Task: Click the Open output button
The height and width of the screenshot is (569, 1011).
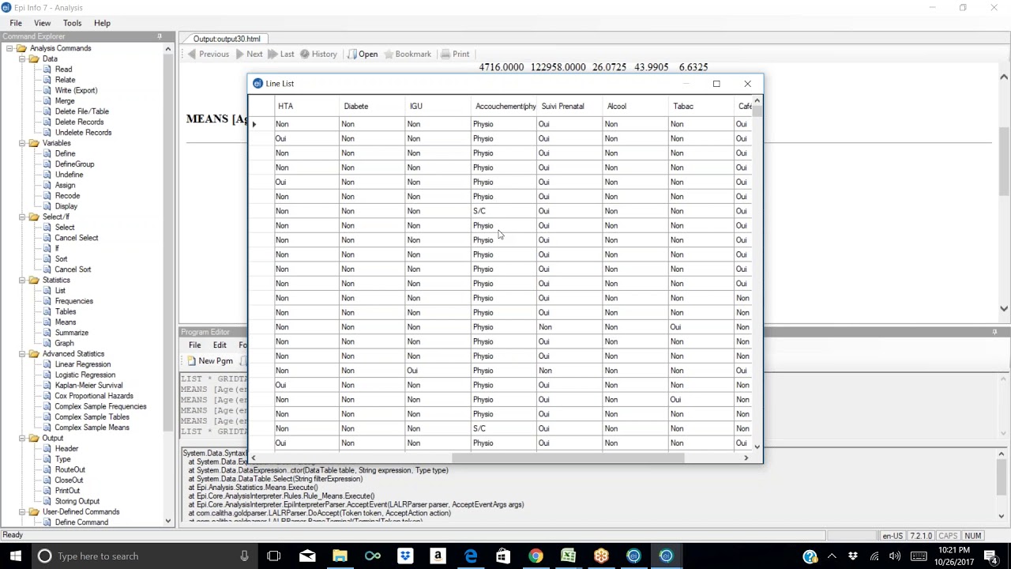Action: (x=363, y=54)
